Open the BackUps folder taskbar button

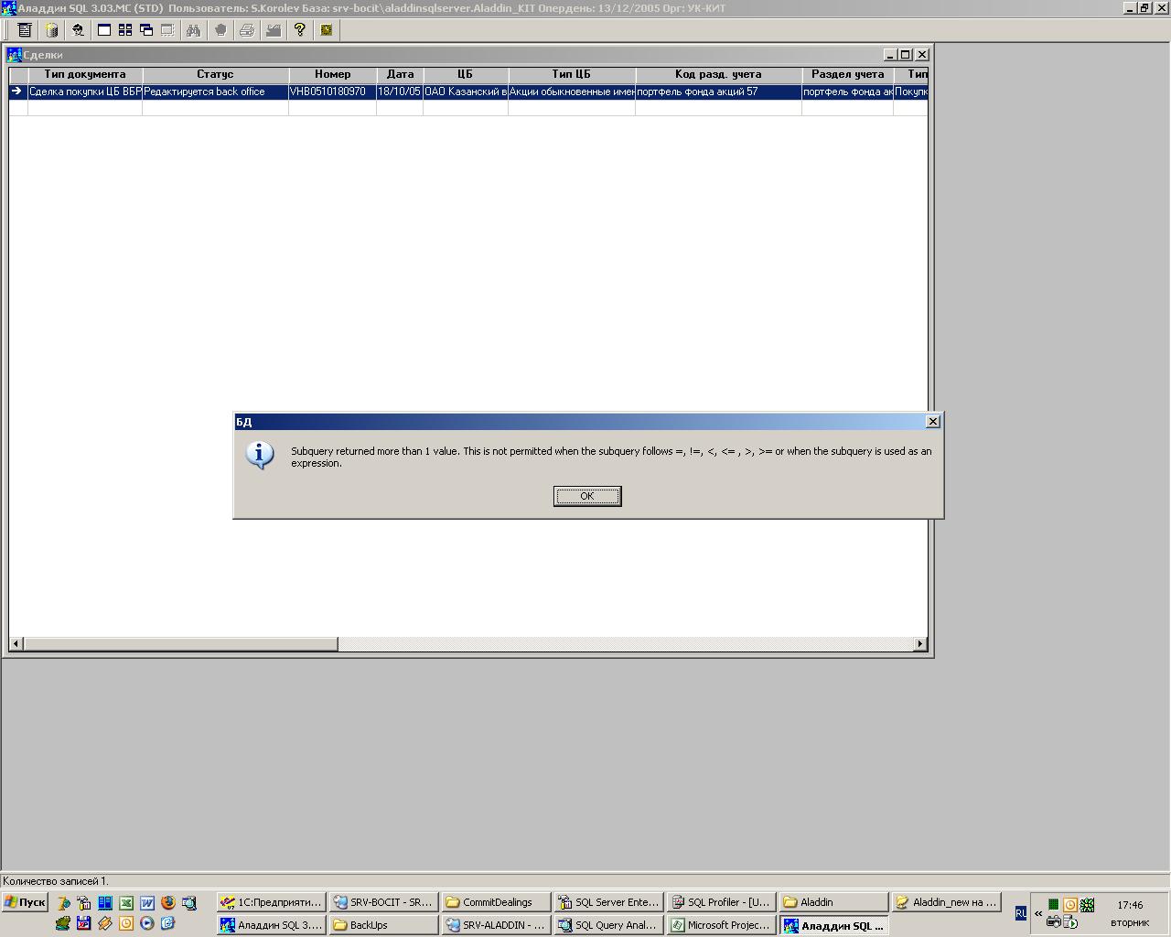[383, 925]
